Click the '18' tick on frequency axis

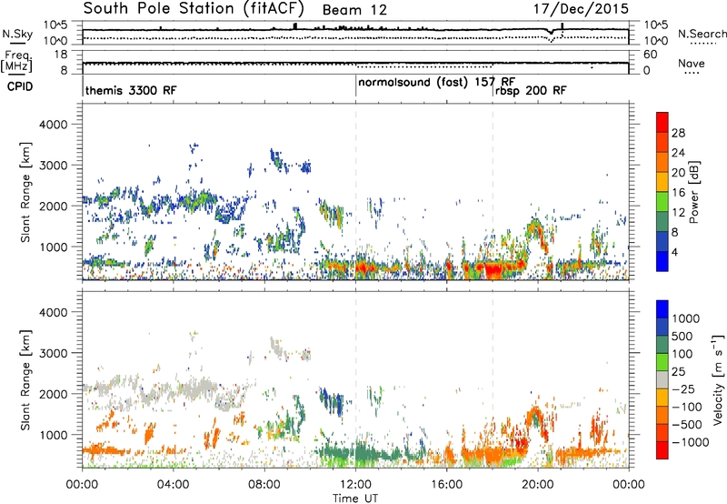(x=61, y=55)
